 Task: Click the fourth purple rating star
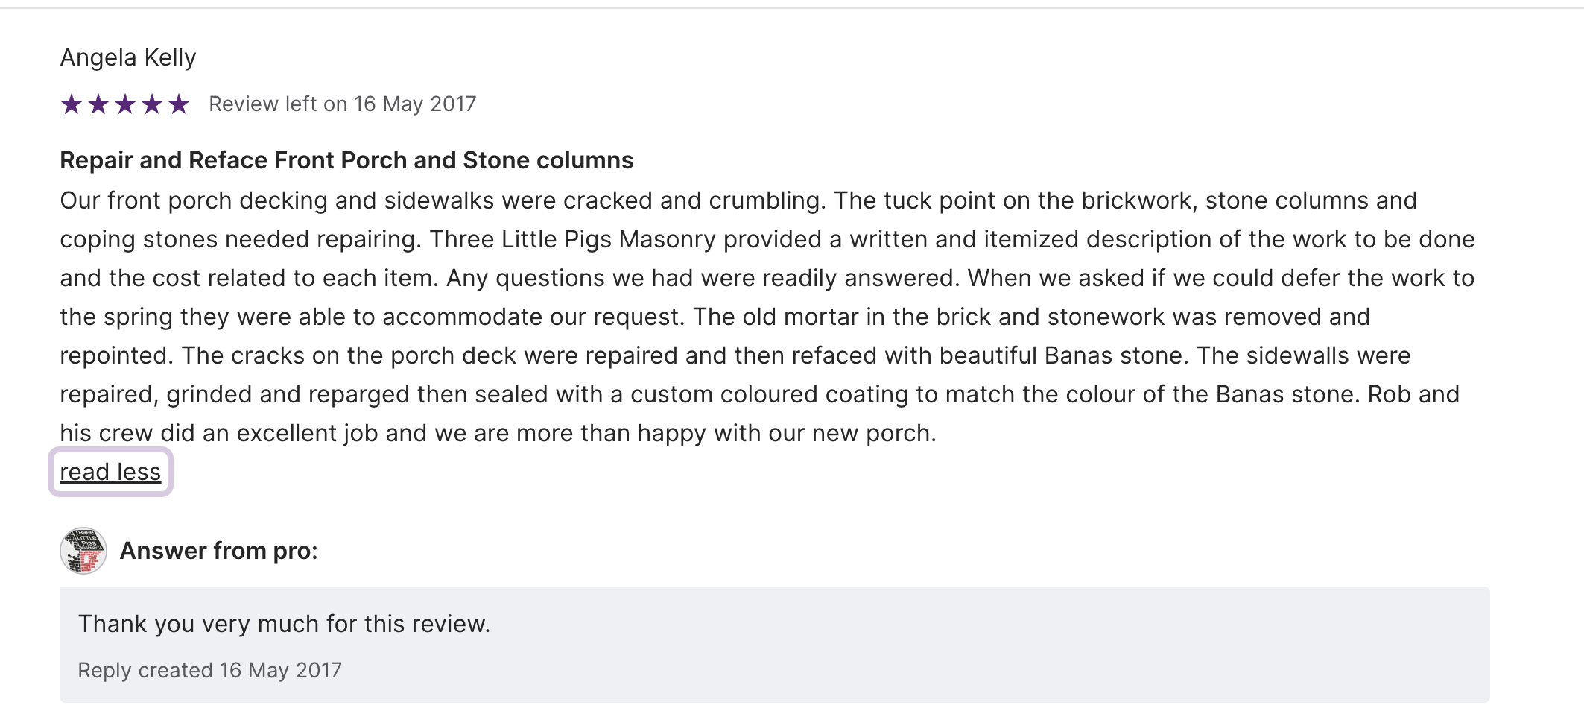tap(152, 104)
